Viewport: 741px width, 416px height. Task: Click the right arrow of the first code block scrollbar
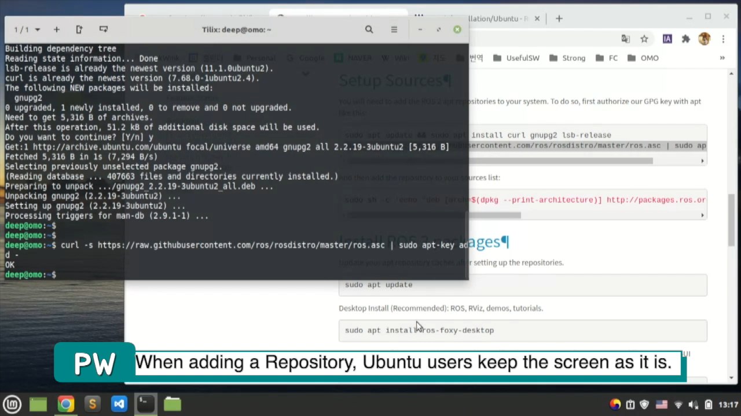click(703, 161)
